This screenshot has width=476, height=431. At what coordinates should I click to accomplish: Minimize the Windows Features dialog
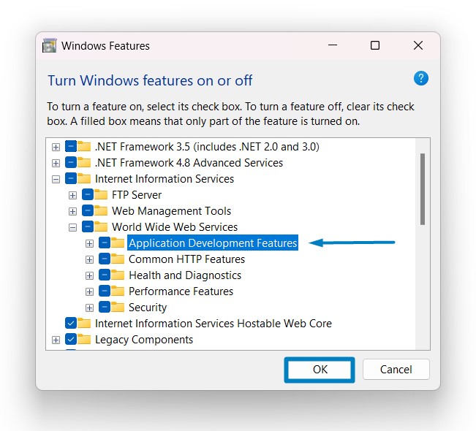click(x=333, y=45)
